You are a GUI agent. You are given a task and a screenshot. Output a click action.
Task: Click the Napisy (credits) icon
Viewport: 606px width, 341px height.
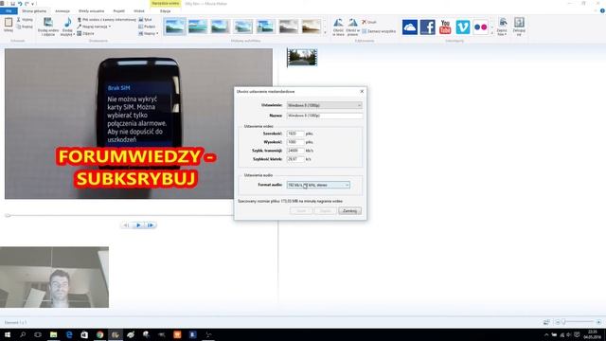[141, 34]
